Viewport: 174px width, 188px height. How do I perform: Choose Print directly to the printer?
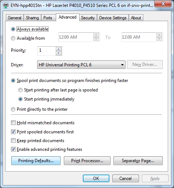13,109
